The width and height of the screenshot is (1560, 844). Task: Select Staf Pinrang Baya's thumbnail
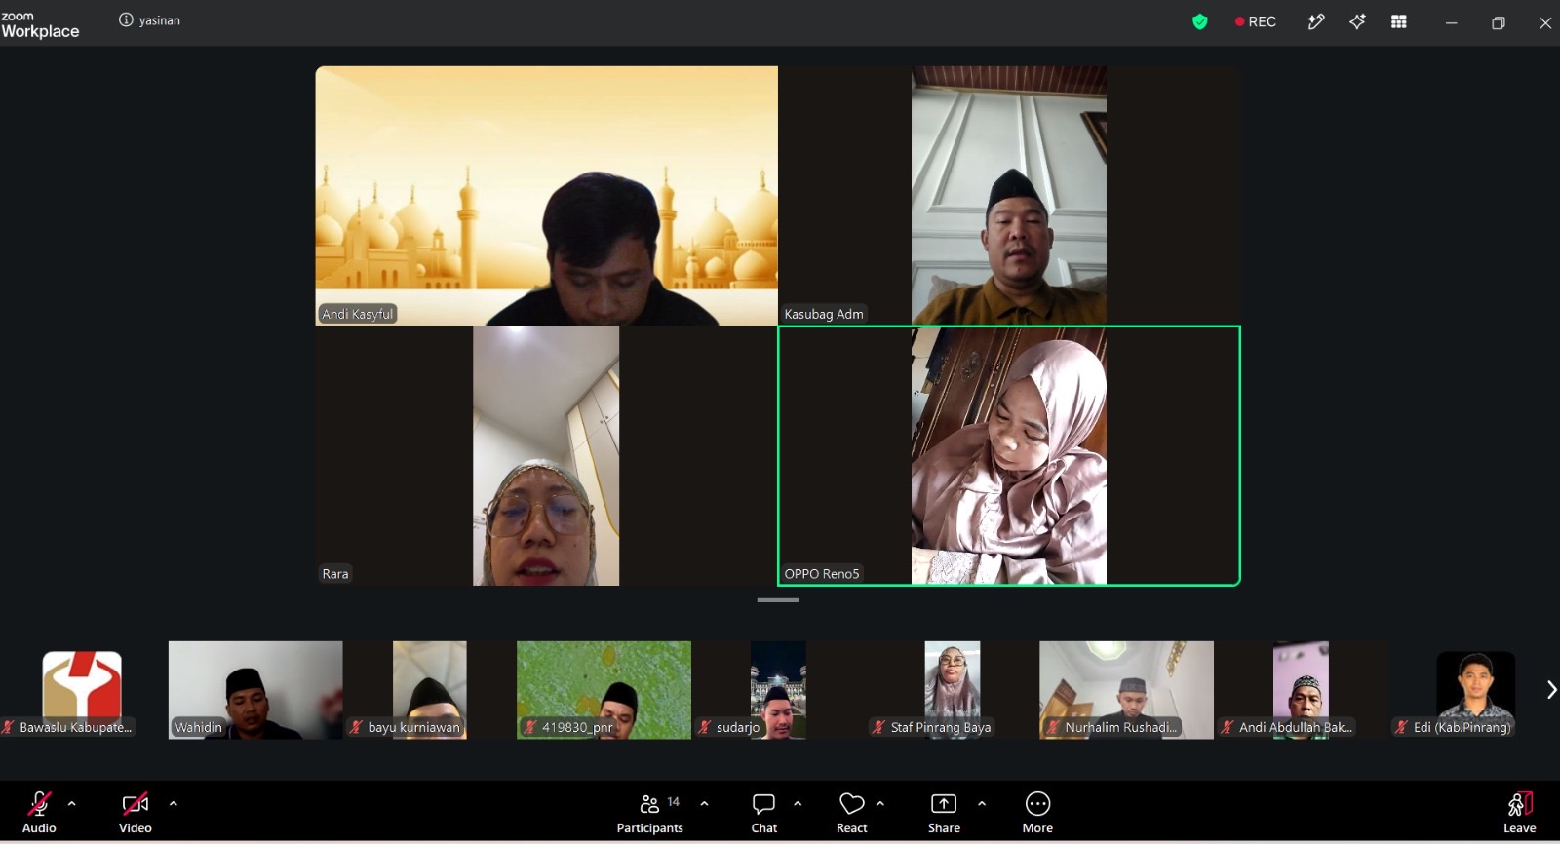point(953,690)
